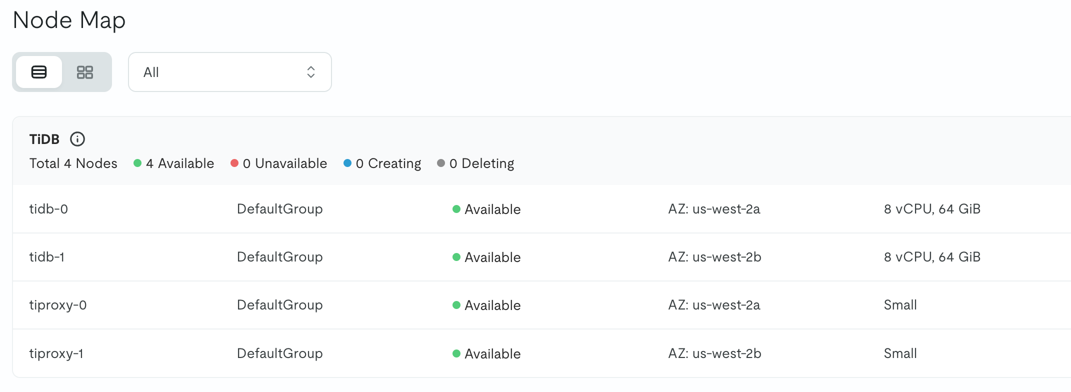Image resolution: width=1071 pixels, height=392 pixels.
Task: Click the green Available count dot
Action: (137, 163)
